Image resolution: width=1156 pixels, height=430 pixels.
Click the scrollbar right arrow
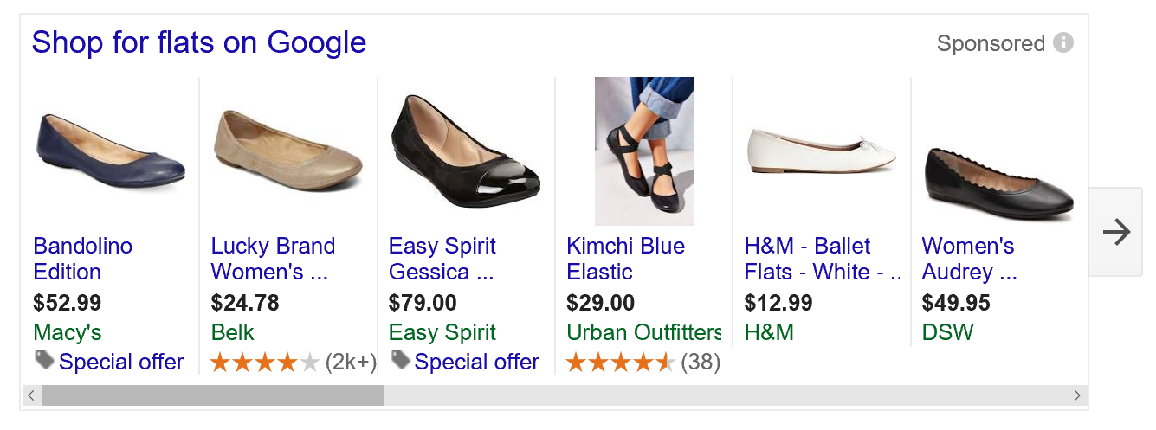click(1077, 395)
